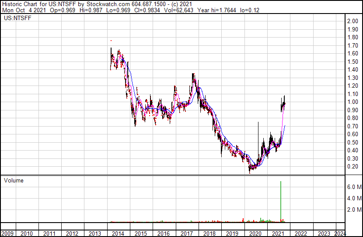
Task: Click the 1.90 price axis label
Action: [353, 29]
